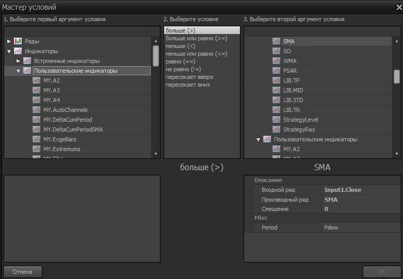Image resolution: width=403 pixels, height=279 pixels.
Task: Click scroll-down arrow of left tree scrollbar
Action: click(156, 154)
